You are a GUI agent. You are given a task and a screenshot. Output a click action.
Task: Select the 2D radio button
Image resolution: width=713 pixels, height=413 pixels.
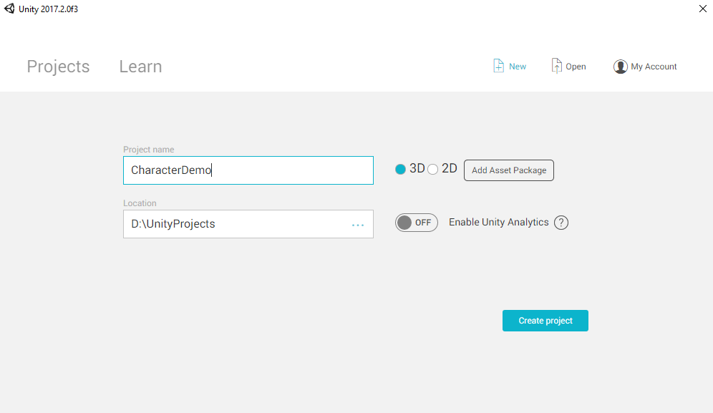pos(433,170)
